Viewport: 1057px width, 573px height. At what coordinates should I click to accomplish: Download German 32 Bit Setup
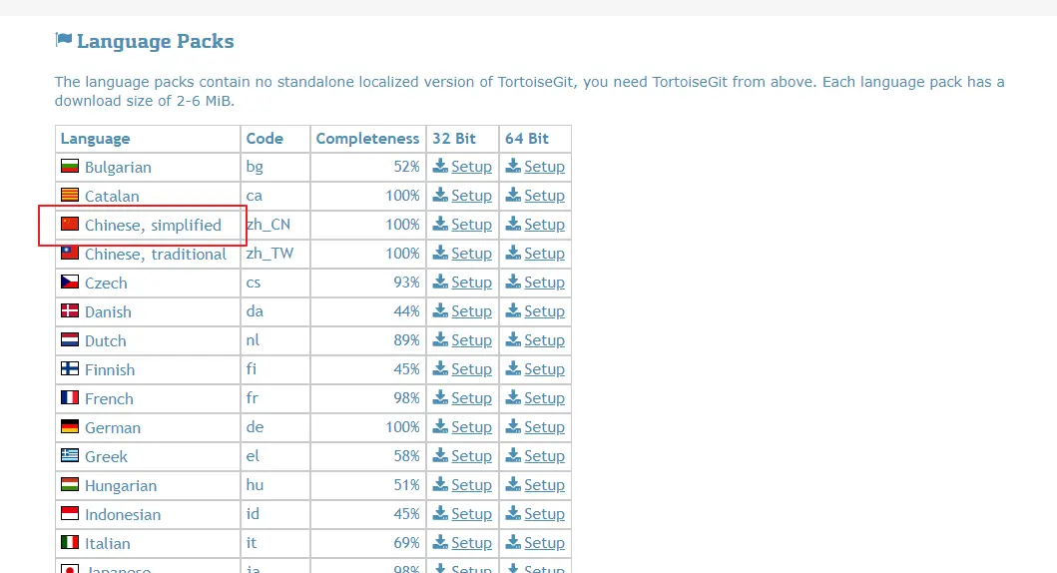pos(462,427)
